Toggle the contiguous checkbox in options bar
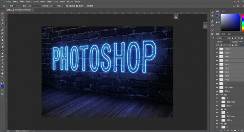This screenshot has height=132, width=244. (x=77, y=6)
